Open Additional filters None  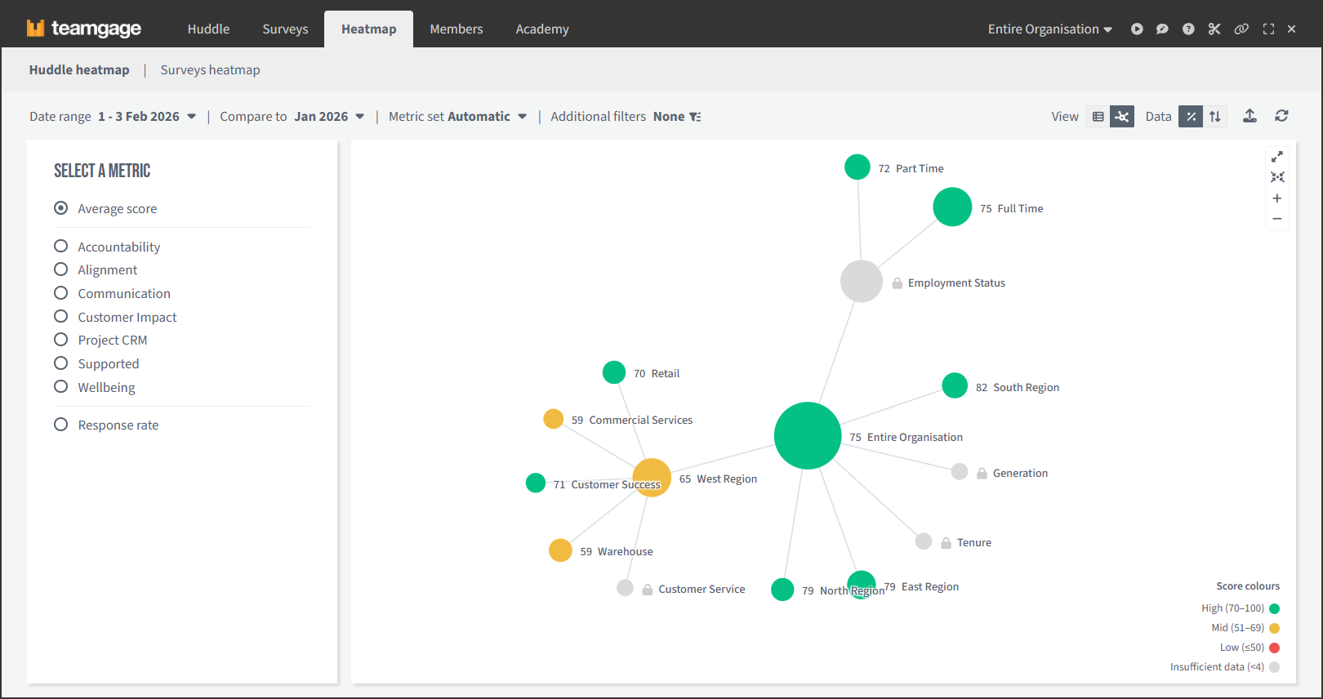(626, 117)
